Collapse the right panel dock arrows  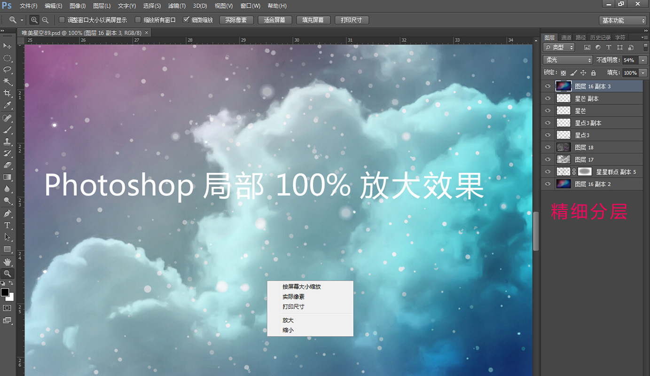645,30
